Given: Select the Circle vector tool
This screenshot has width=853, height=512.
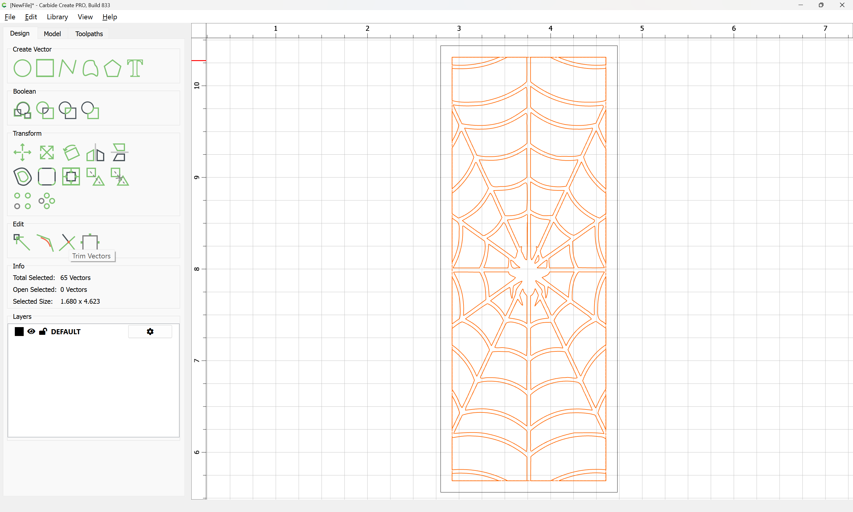Looking at the screenshot, I should tap(22, 68).
